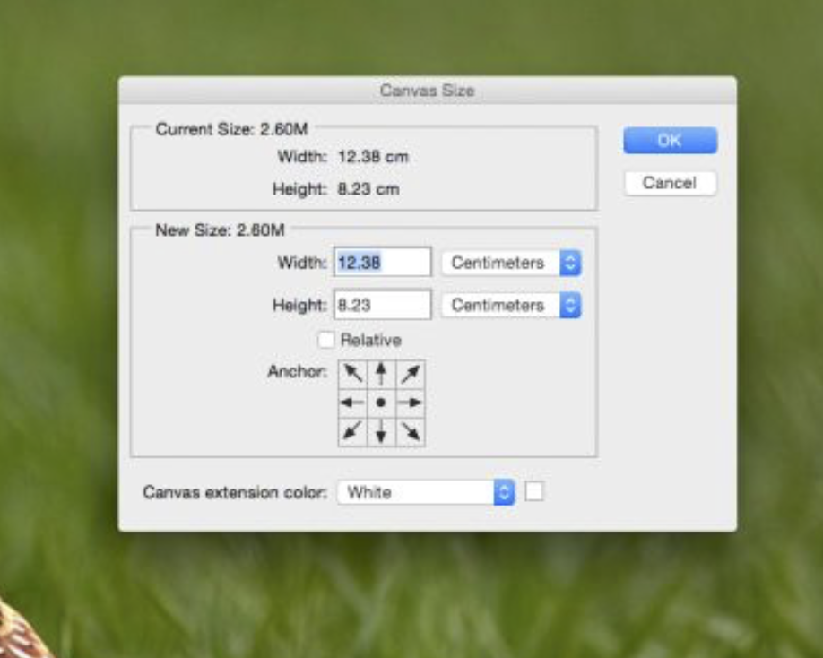Click the OK button
823x658 pixels.
(x=670, y=141)
